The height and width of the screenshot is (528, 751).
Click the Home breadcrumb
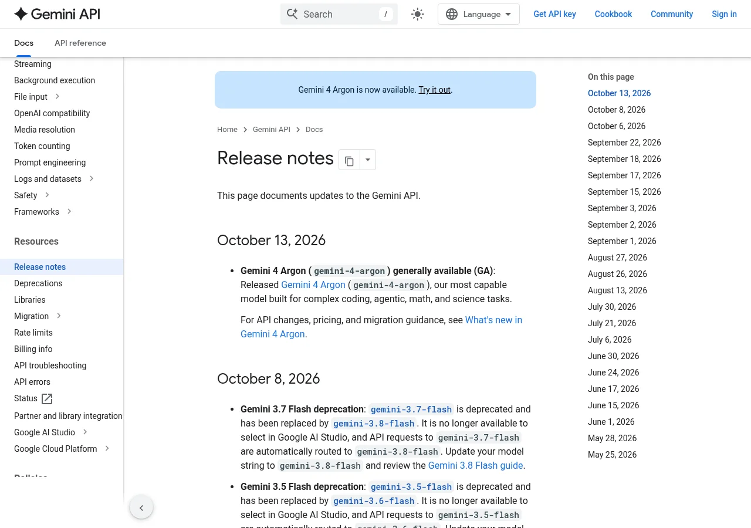pos(227,130)
